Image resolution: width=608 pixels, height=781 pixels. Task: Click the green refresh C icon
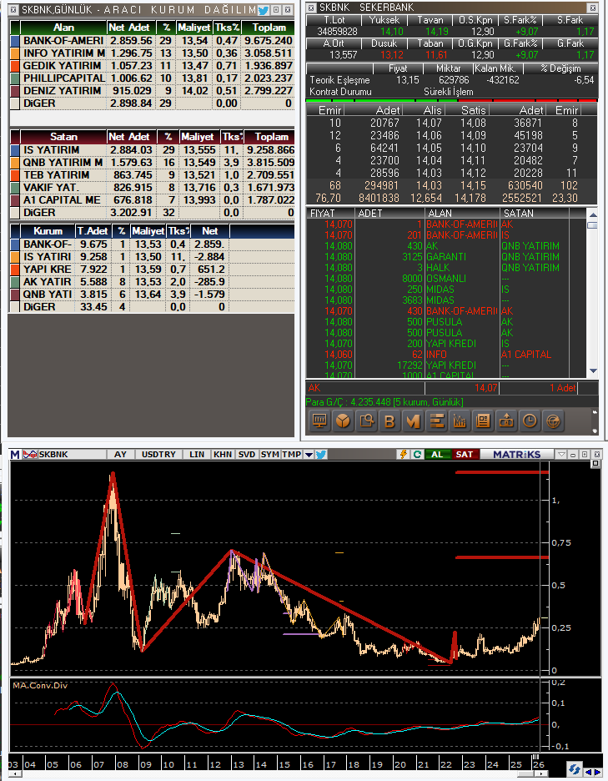point(417,454)
